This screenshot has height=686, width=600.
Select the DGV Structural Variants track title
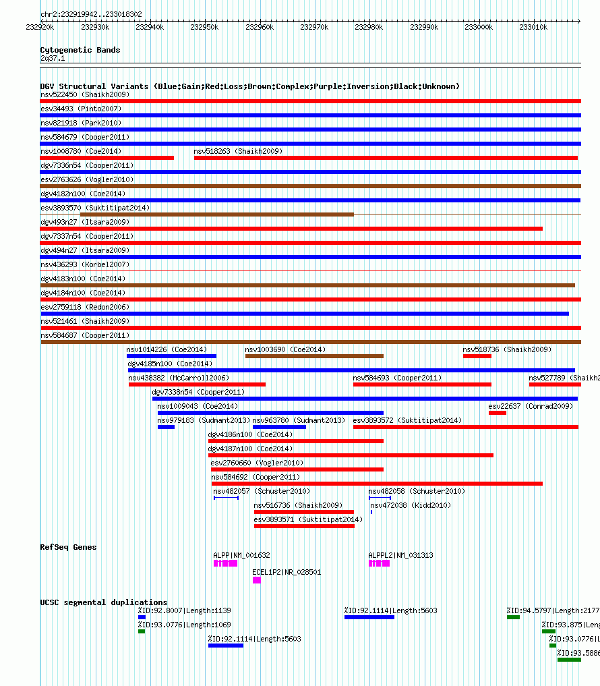coord(250,86)
